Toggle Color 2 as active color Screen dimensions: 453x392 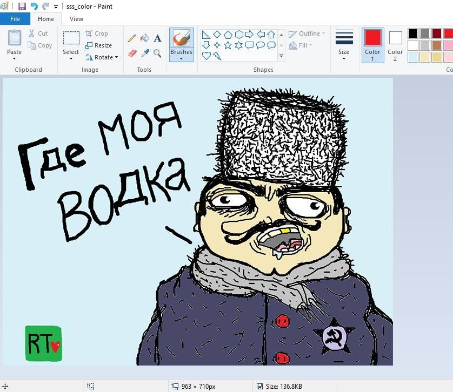pyautogui.click(x=395, y=45)
